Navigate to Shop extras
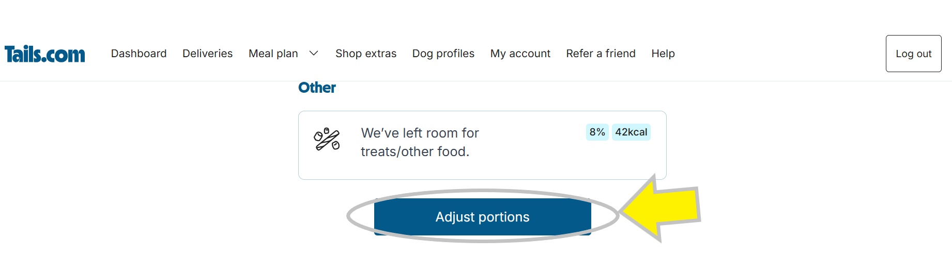The height and width of the screenshot is (255, 952). pyautogui.click(x=366, y=54)
